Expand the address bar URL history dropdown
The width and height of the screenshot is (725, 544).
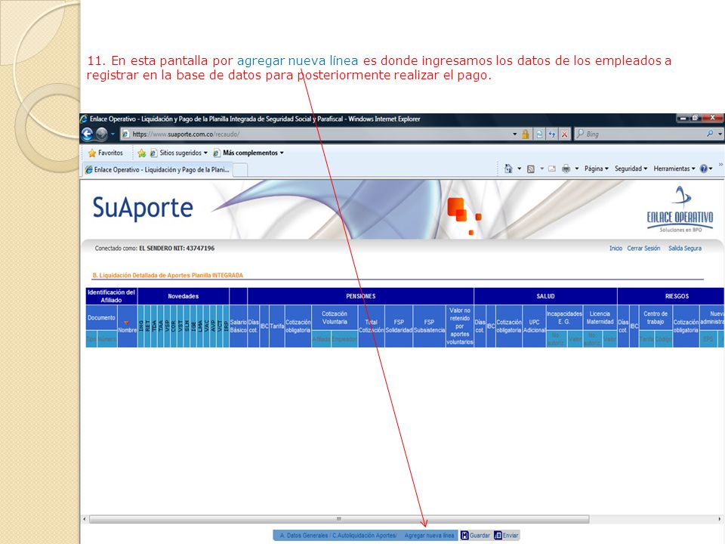514,134
